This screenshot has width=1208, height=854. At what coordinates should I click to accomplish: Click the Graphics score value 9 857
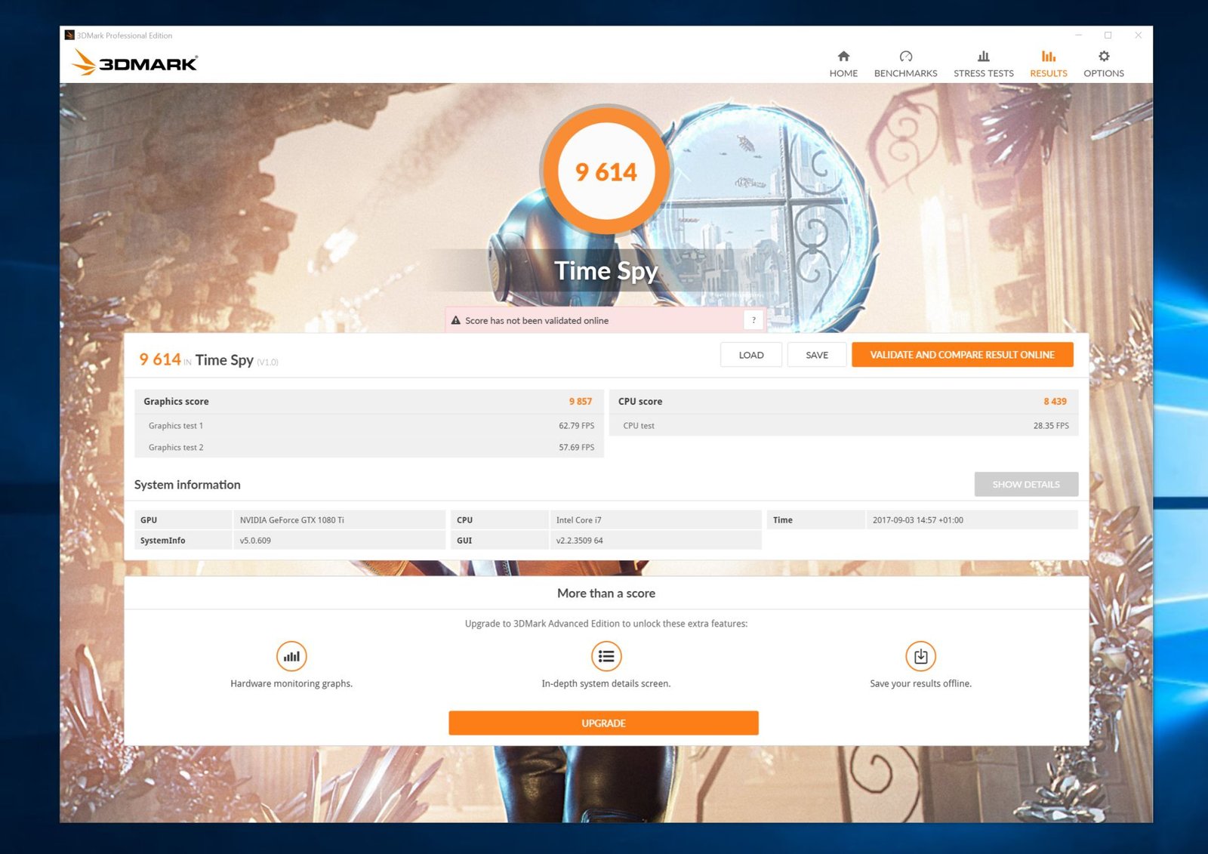(581, 402)
